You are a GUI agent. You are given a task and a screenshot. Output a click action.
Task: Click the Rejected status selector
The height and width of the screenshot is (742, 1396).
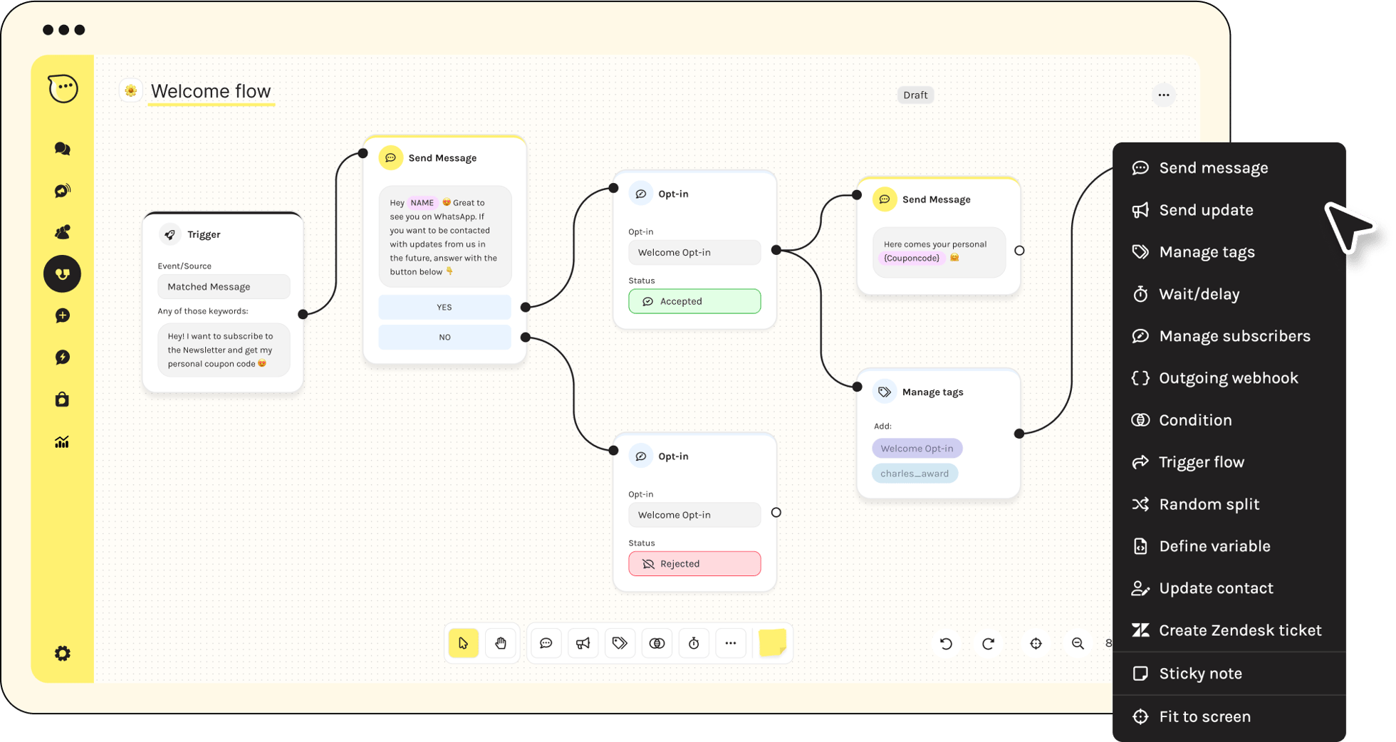point(694,563)
